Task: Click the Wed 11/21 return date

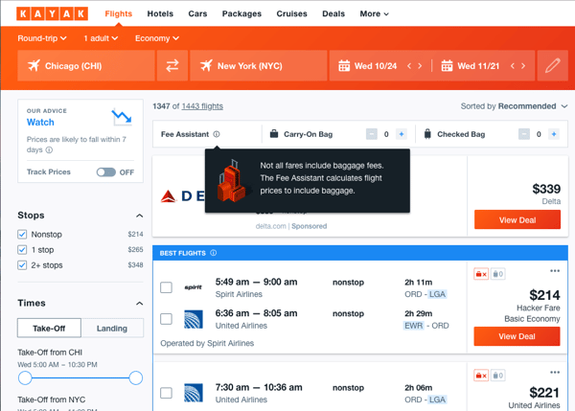Action: click(478, 66)
